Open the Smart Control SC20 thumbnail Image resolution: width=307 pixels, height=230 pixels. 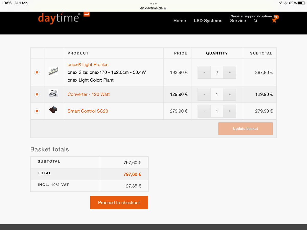coord(53,110)
